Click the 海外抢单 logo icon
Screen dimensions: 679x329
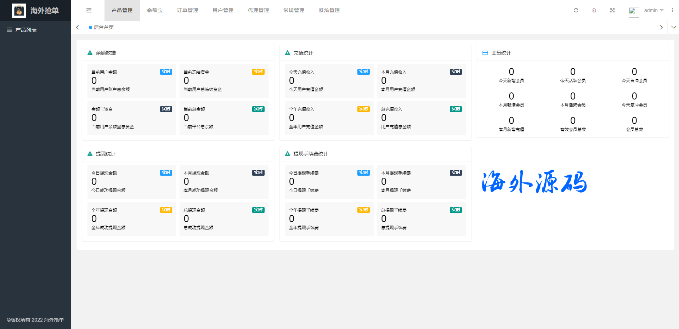[x=19, y=11]
